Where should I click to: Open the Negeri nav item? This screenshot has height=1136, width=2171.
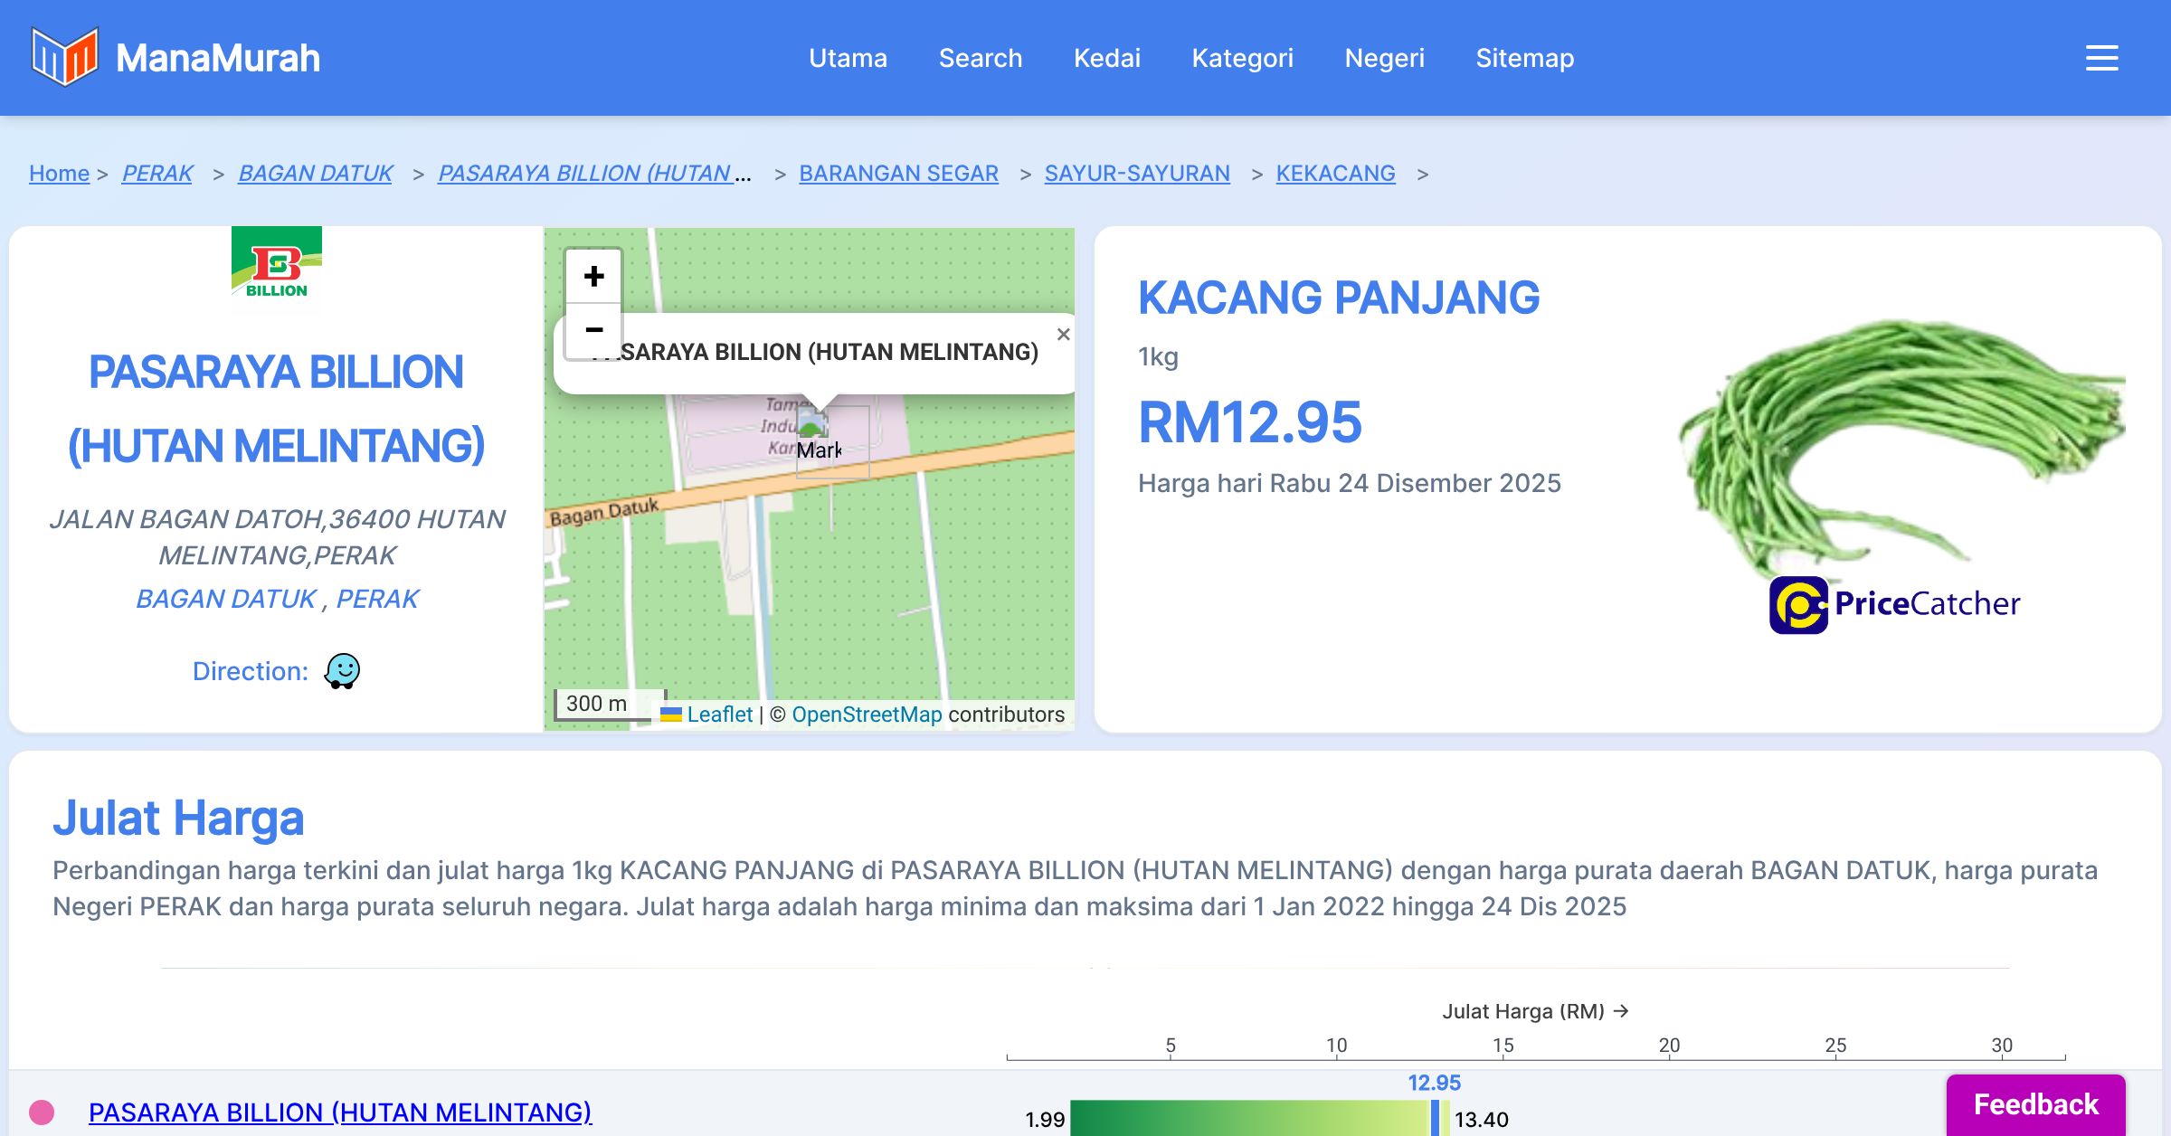[1384, 58]
